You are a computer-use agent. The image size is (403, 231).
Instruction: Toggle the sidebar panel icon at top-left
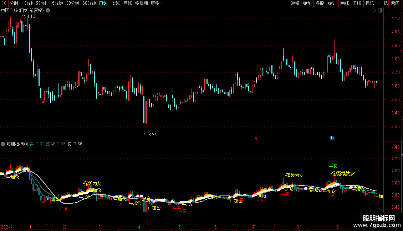pos(4,3)
